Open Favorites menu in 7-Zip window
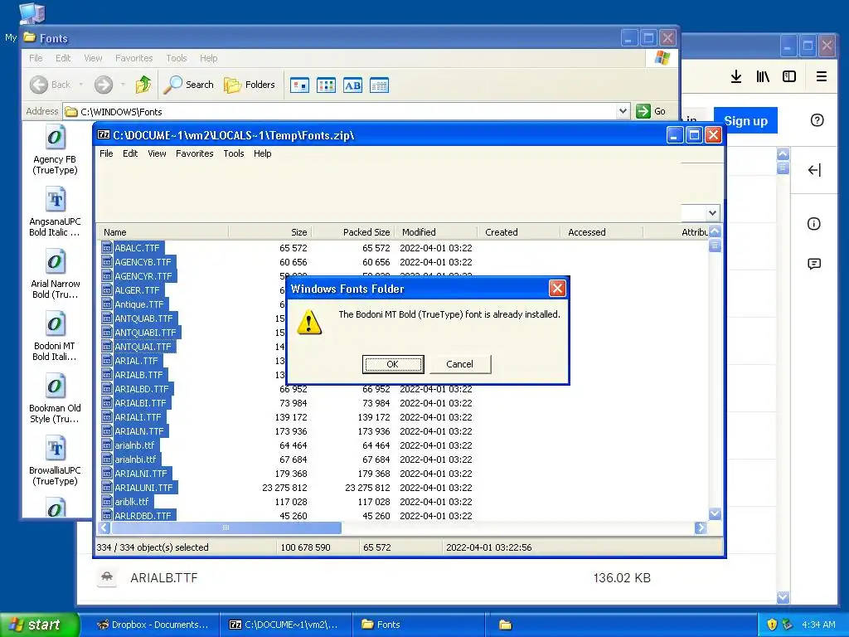849x637 pixels. pos(194,153)
